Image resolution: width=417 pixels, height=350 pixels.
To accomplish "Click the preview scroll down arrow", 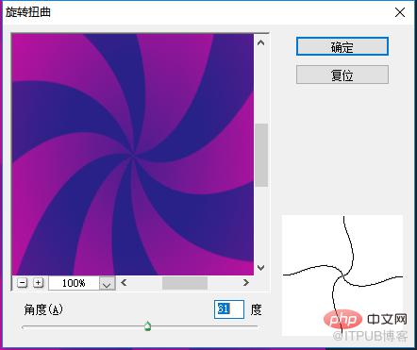I will [x=260, y=268].
